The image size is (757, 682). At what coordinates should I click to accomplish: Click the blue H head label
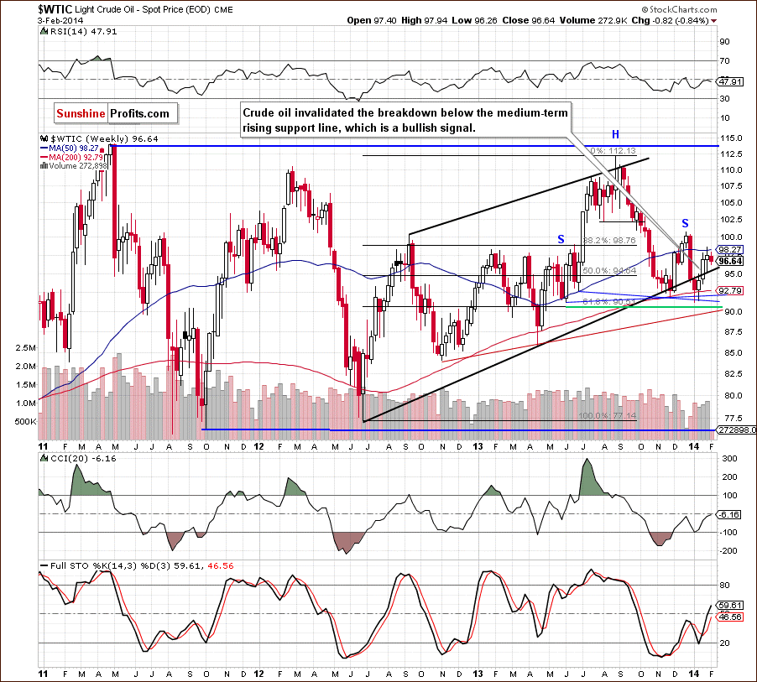(x=615, y=135)
